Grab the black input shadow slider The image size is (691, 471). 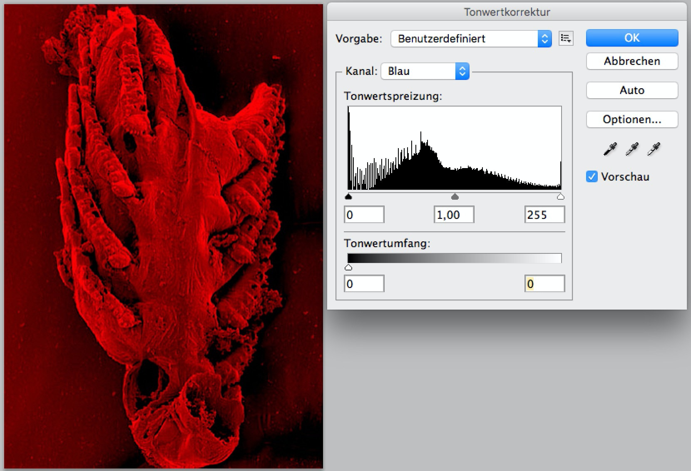click(x=349, y=197)
